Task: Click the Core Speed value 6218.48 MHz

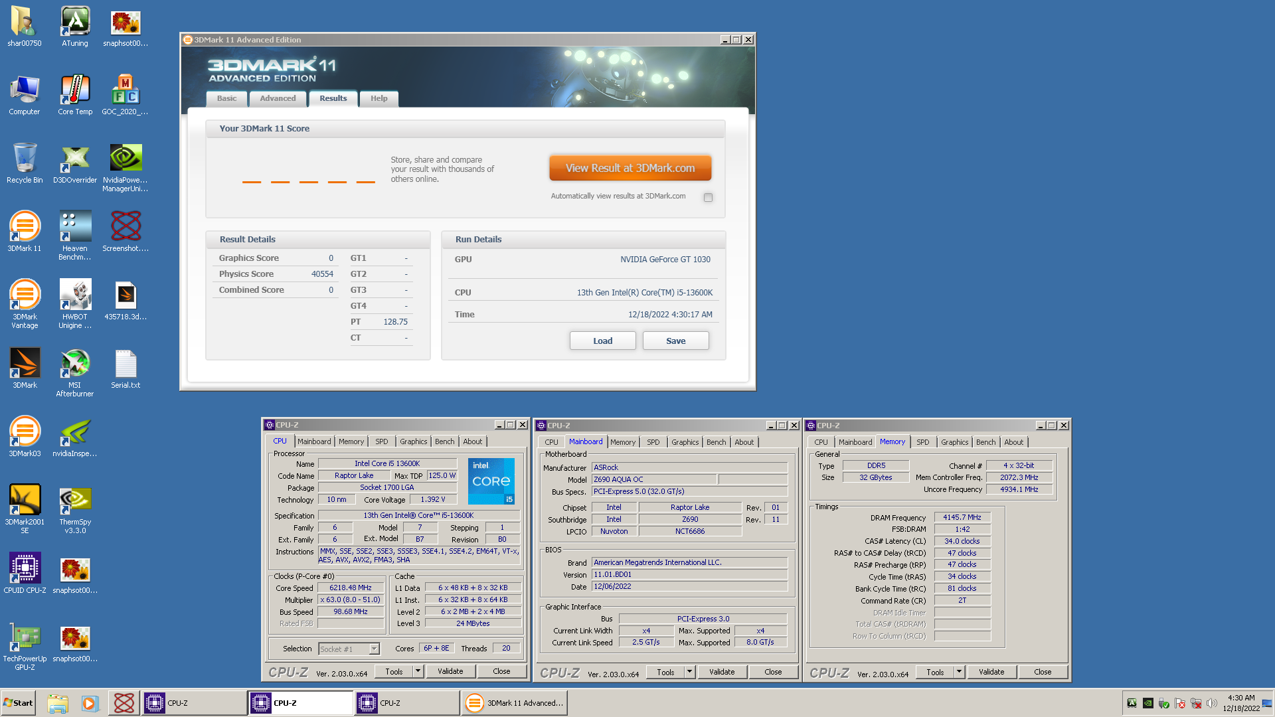Action: (x=351, y=588)
